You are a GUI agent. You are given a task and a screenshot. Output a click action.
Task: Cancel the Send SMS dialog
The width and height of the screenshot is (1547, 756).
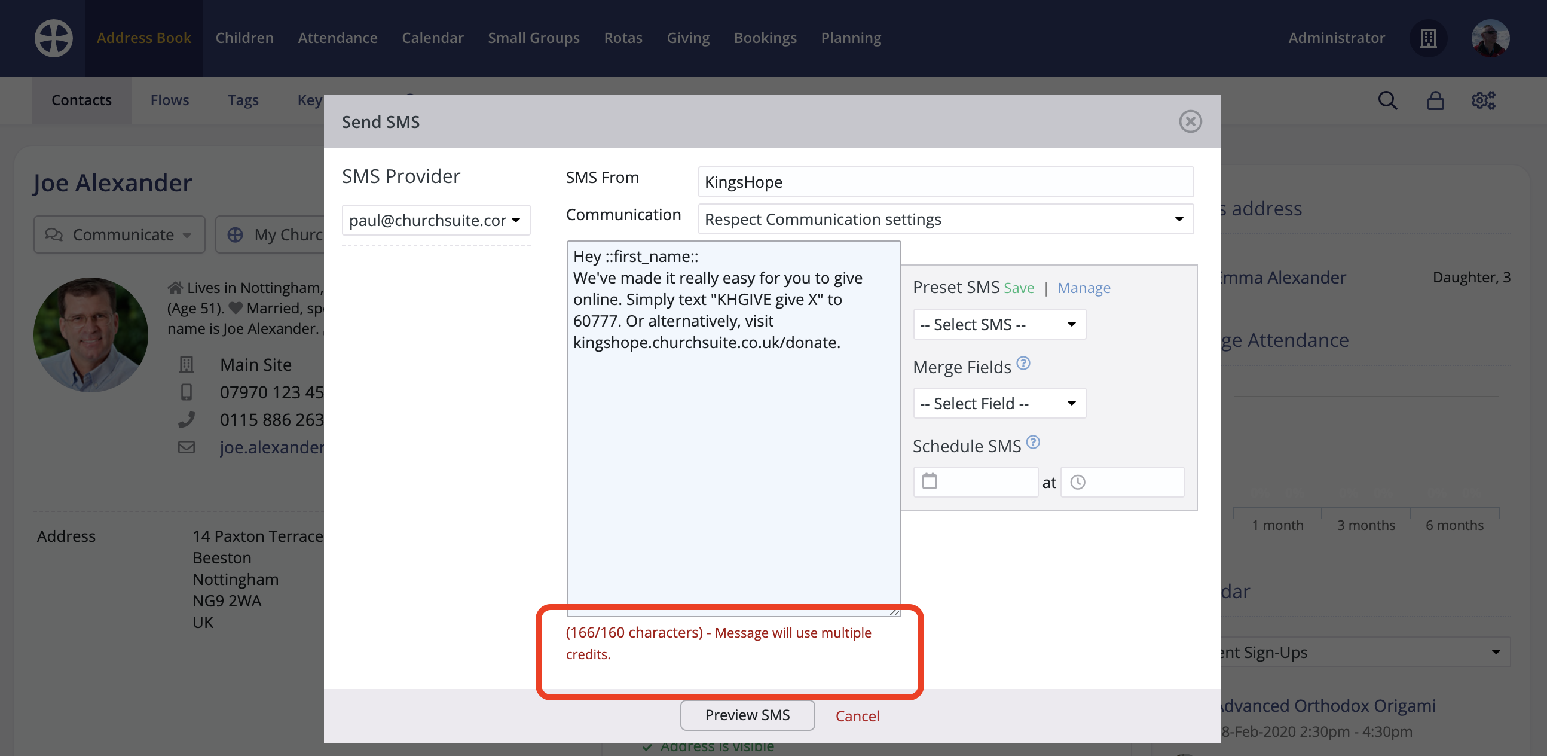(x=857, y=715)
